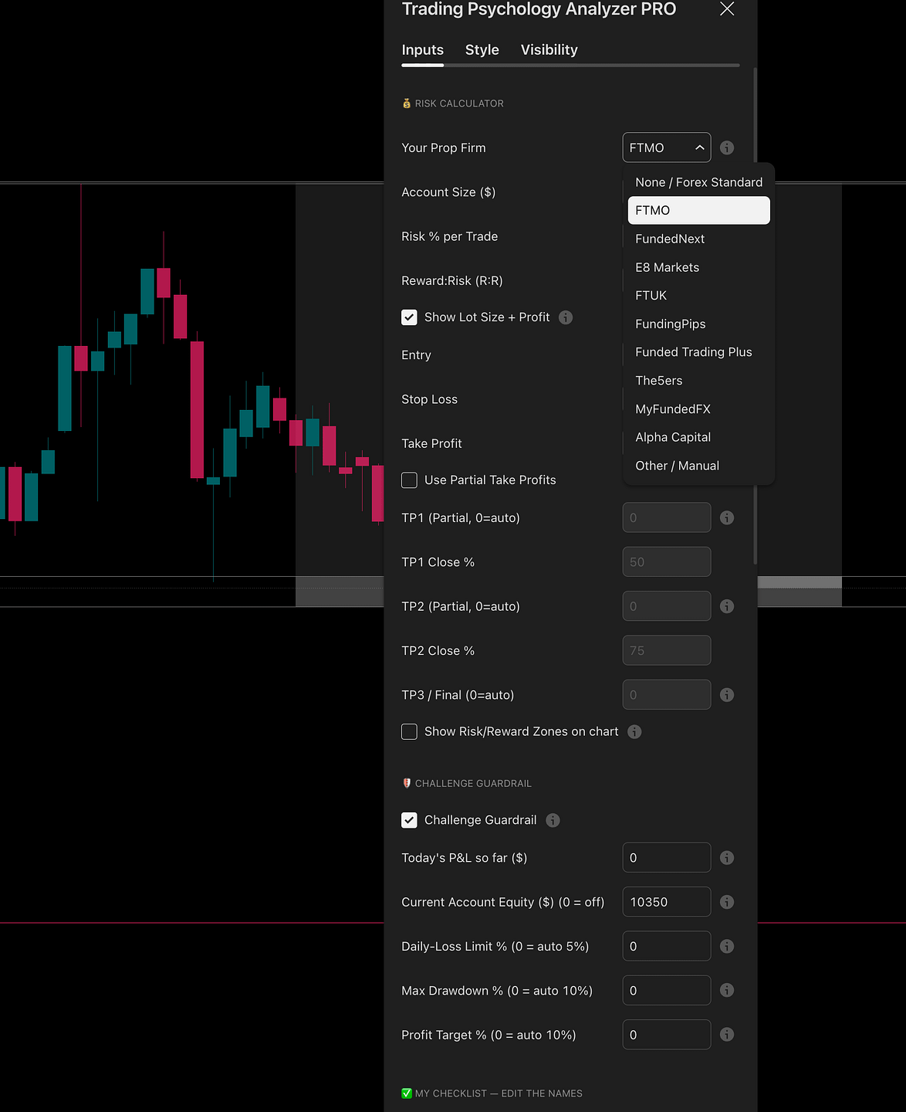Open info icon beside Your Prop Firm

tap(727, 147)
